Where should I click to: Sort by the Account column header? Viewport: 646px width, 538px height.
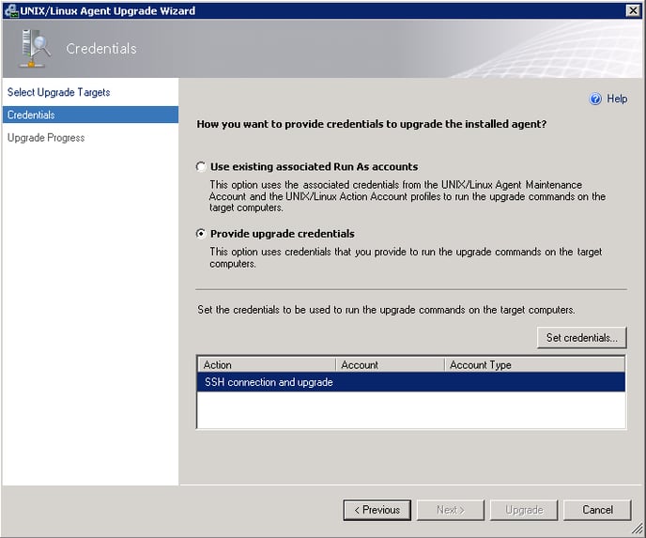(x=391, y=365)
